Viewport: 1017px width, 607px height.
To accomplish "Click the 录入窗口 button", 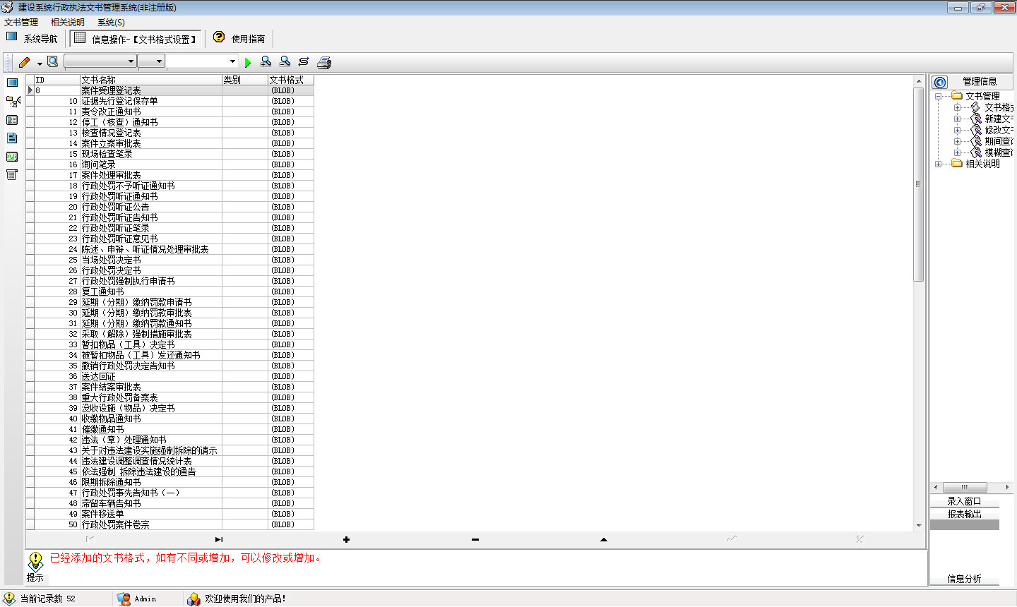I will pos(965,501).
